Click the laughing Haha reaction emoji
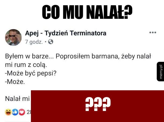This screenshot has width=164, height=122. pyautogui.click(x=8, y=112)
